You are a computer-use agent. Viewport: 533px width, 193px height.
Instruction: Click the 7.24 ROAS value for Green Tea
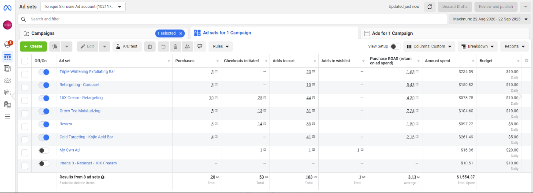click(410, 111)
